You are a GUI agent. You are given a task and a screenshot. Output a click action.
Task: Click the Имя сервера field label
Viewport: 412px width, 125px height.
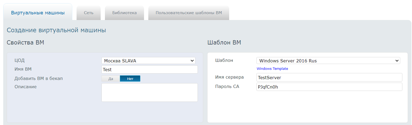pos(229,77)
